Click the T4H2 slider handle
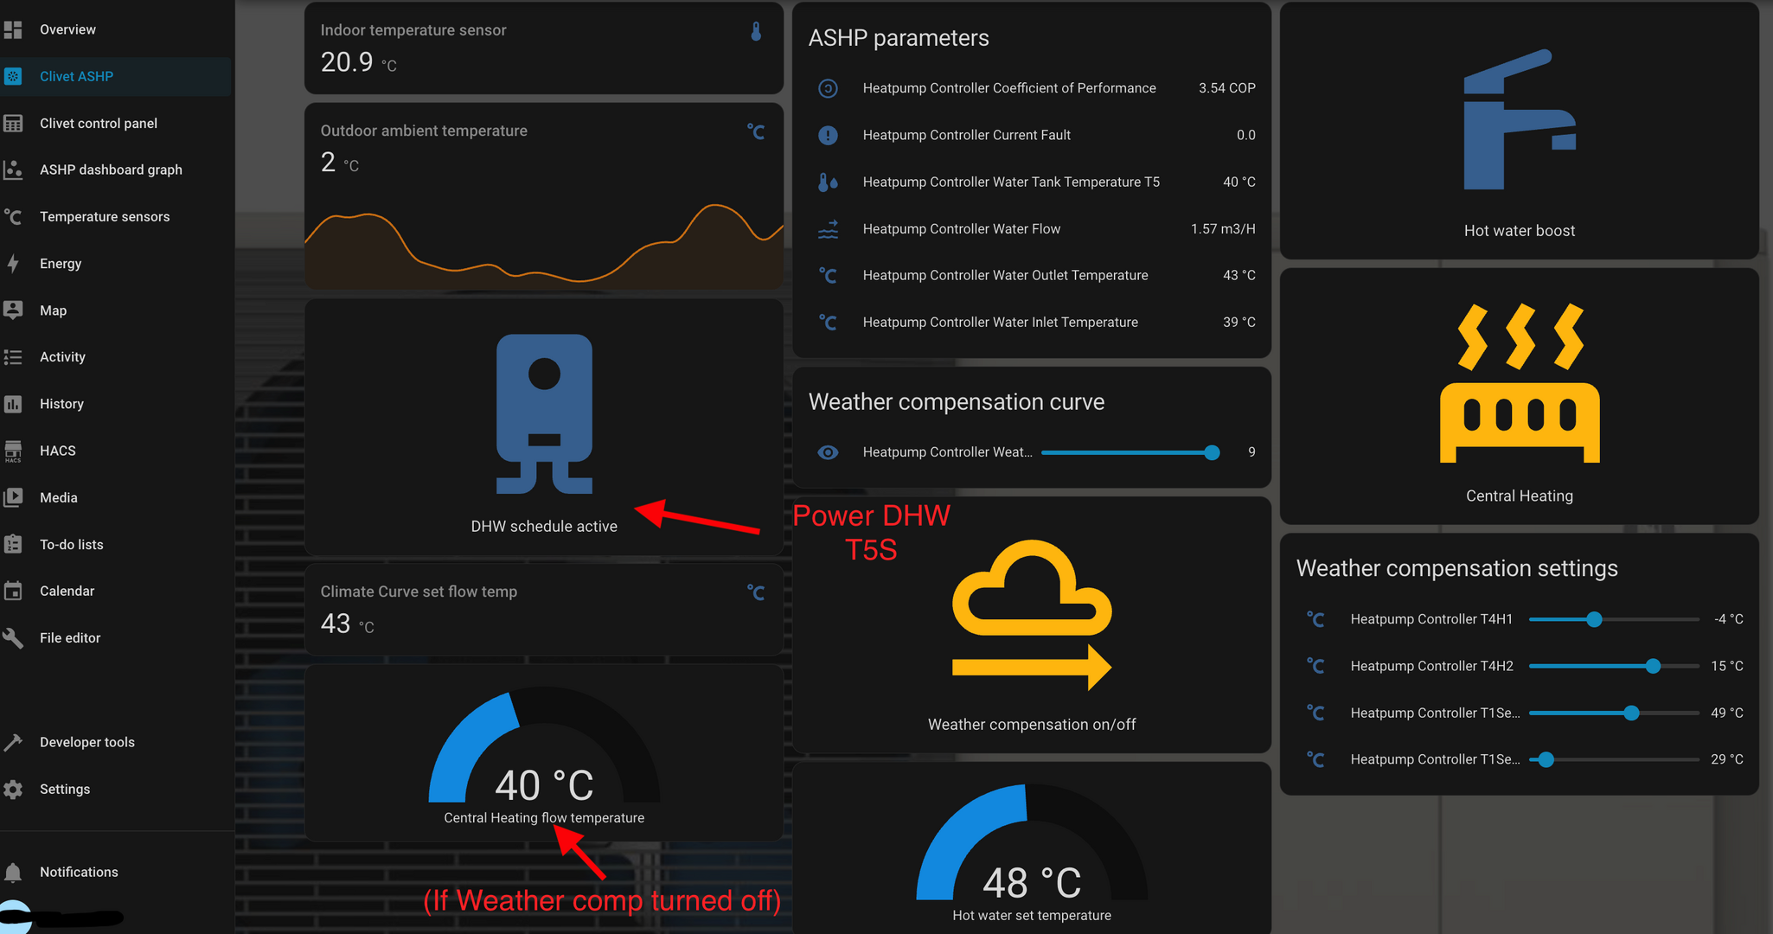Viewport: 1773px width, 934px height. coord(1653,666)
